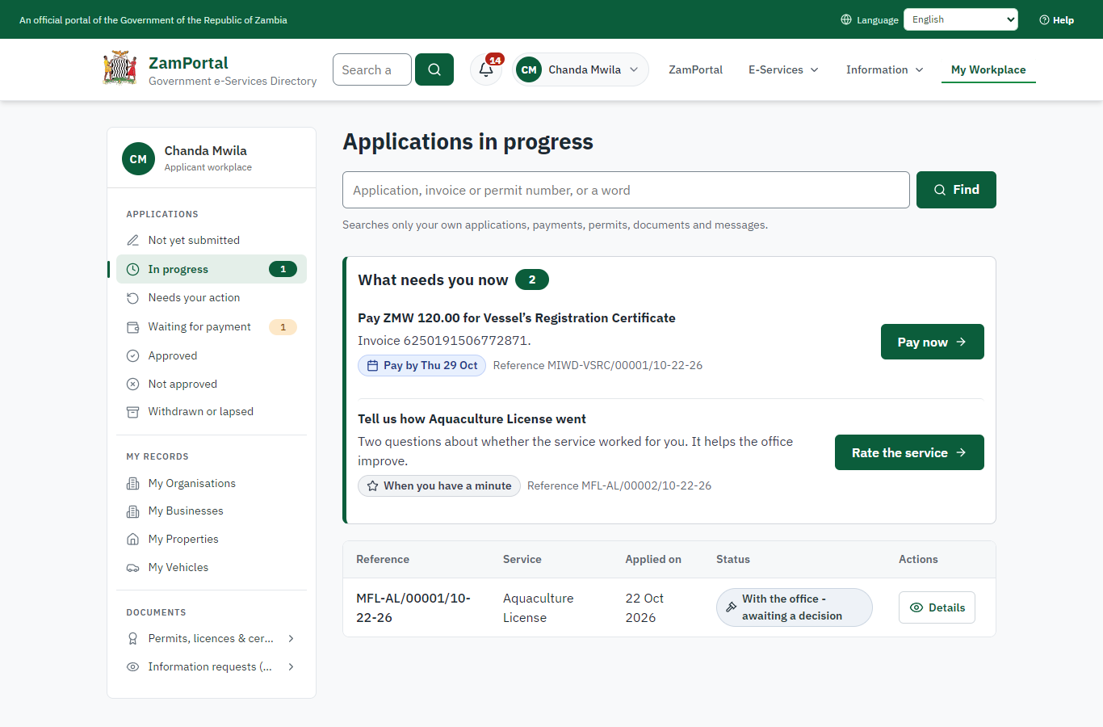Viewport: 1103px width, 727px height.
Task: Click reference MFL-AL/00001/10-22-26 cell
Action: [x=413, y=607]
